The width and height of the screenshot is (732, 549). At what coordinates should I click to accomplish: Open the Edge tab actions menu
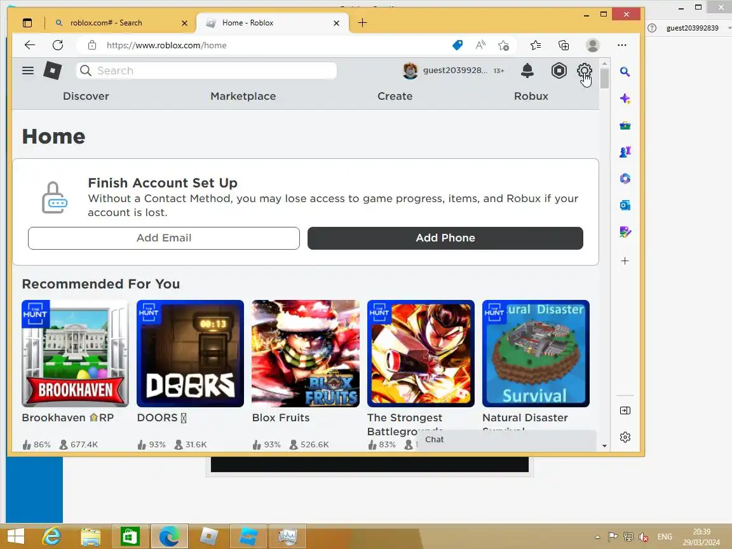click(x=27, y=22)
